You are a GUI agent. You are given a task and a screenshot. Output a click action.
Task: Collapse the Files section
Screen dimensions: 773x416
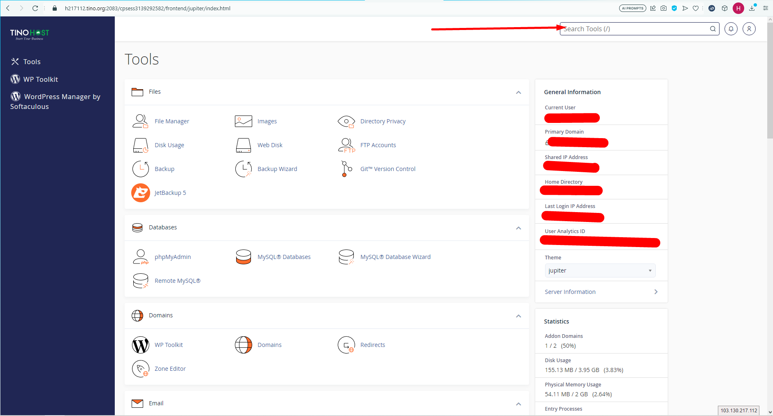(518, 92)
